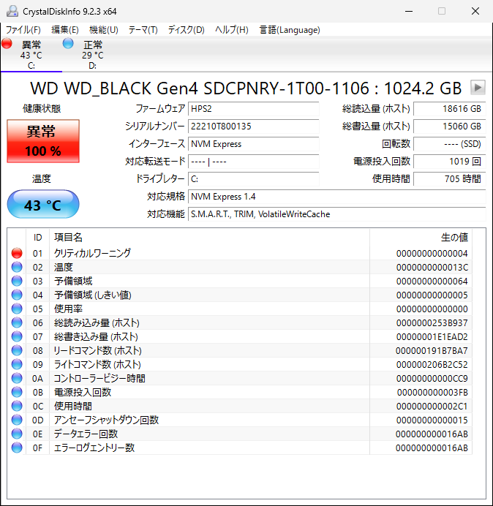Click the drive letter field C:

[253, 178]
